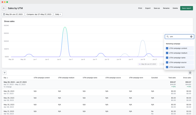Open the table filter icon

tap(5, 73)
